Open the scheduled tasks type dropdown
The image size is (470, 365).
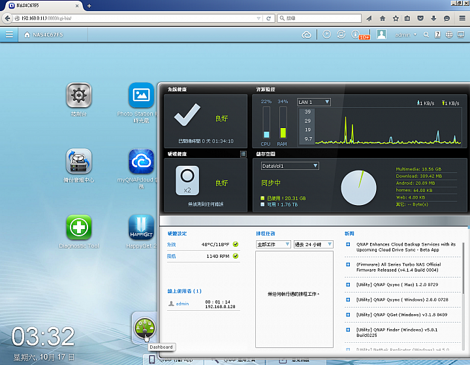(273, 244)
